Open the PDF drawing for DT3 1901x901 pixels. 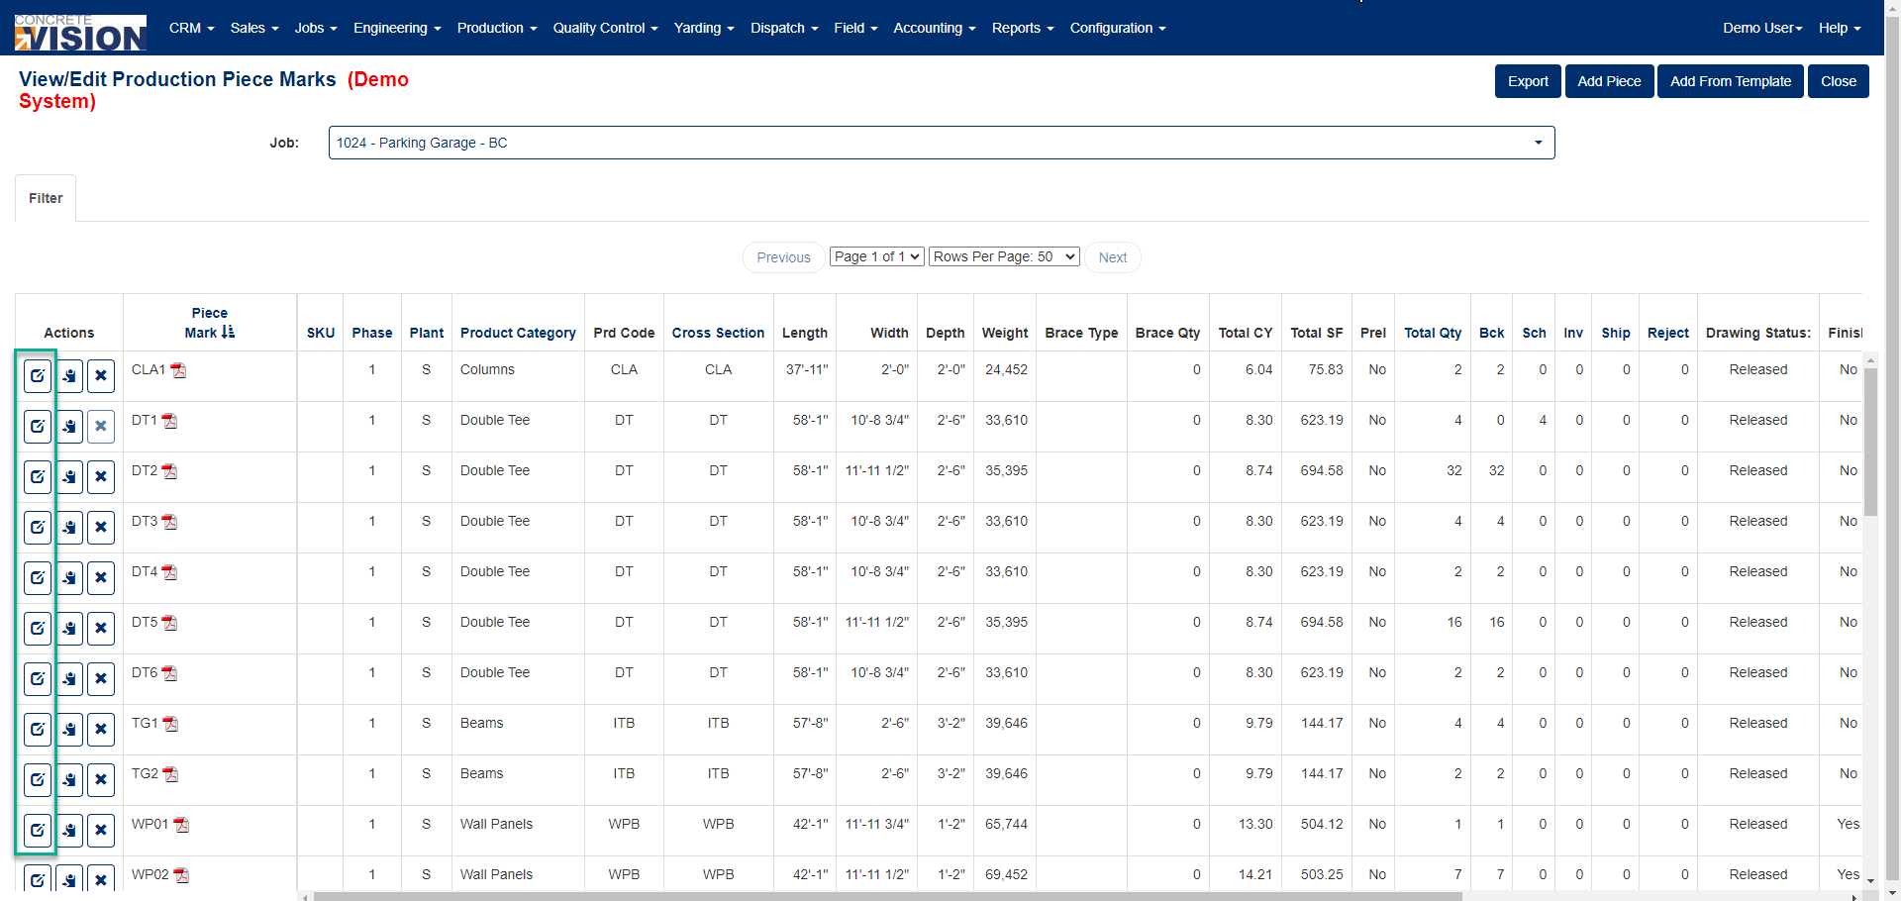tap(170, 522)
